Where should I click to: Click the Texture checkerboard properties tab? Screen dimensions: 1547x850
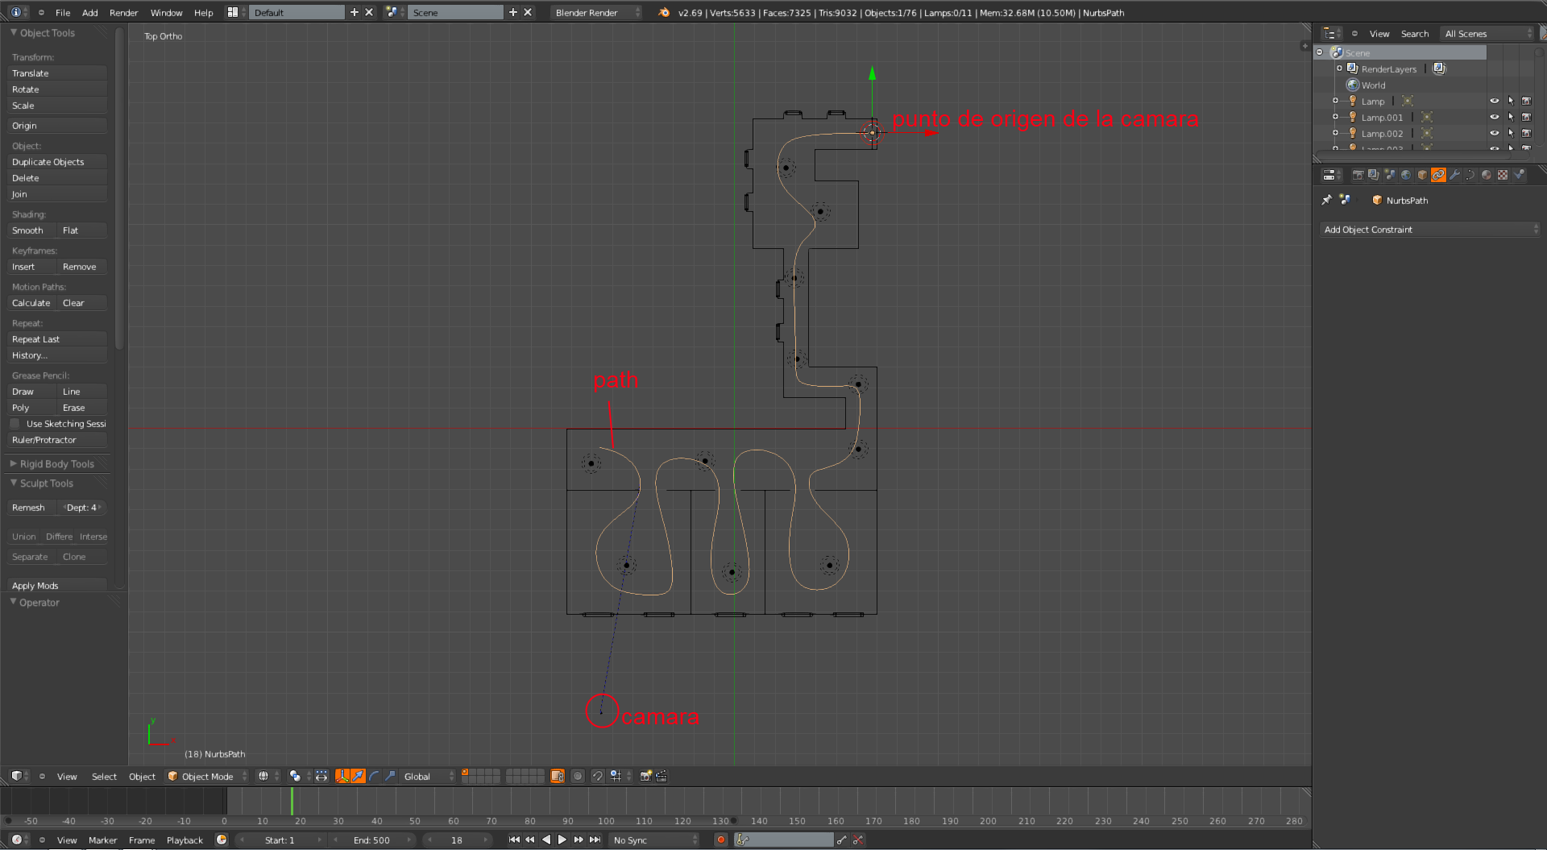(1503, 175)
